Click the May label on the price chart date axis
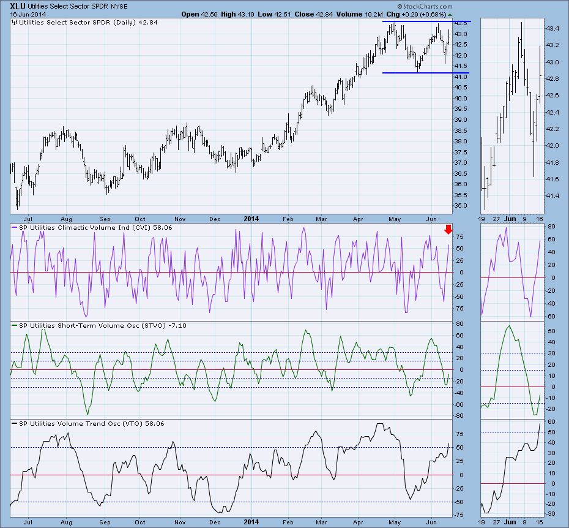Viewport: 569px width, 528px height. click(x=395, y=219)
